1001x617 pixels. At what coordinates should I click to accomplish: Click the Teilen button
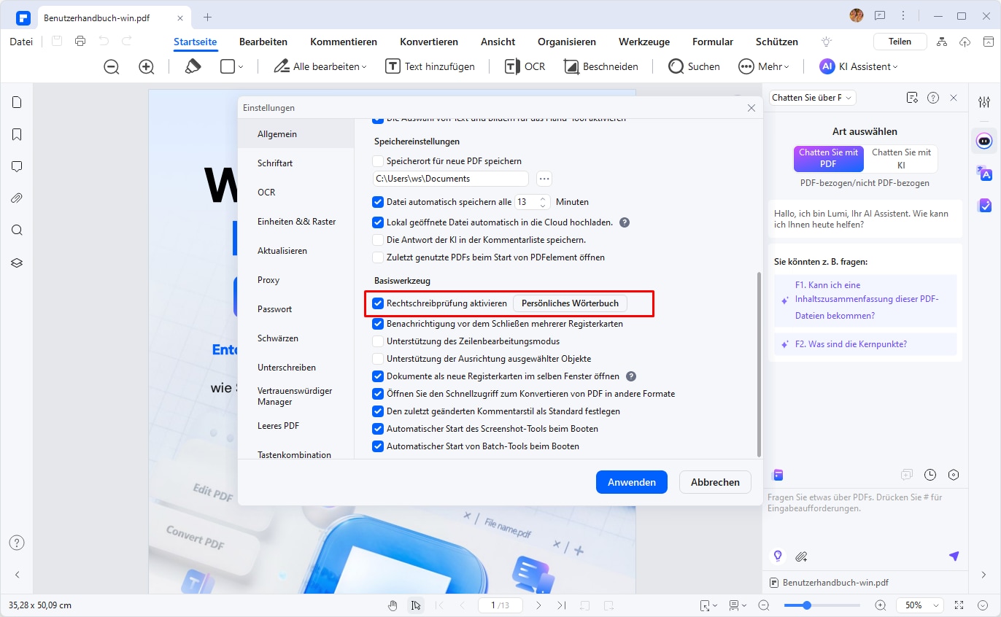click(x=900, y=42)
